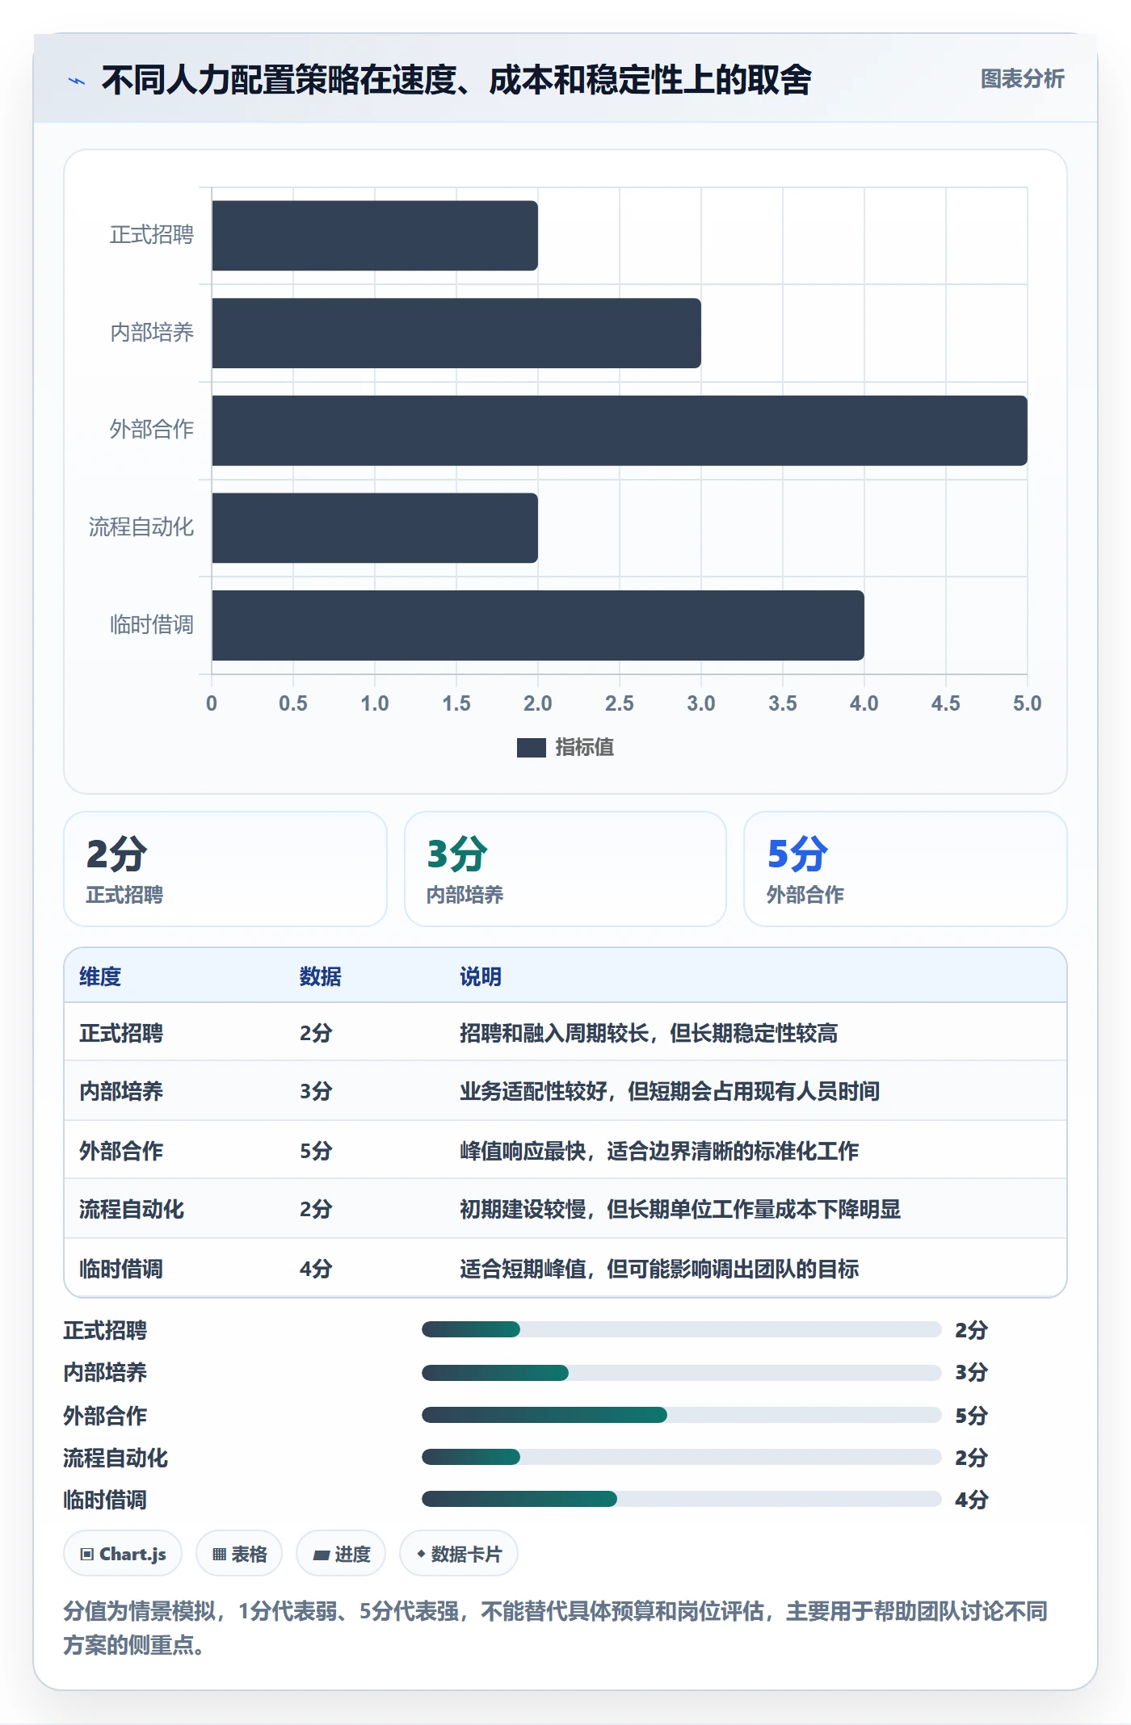This screenshot has width=1131, height=1725.
Task: Click the blue lightning icon beside the title
Action: [x=77, y=81]
